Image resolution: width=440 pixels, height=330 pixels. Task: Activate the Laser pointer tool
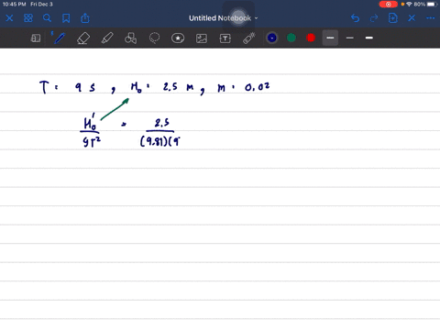(249, 38)
